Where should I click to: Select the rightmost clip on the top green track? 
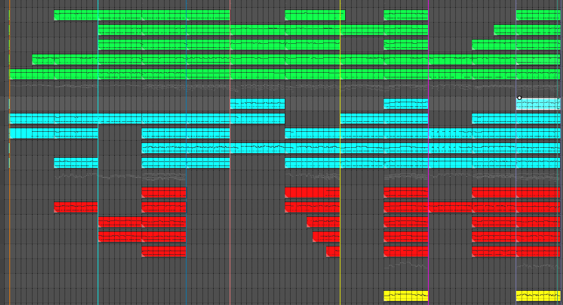point(538,15)
